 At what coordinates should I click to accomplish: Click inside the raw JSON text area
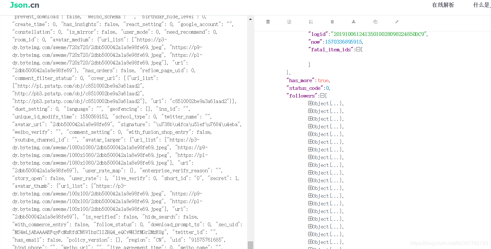(127, 132)
